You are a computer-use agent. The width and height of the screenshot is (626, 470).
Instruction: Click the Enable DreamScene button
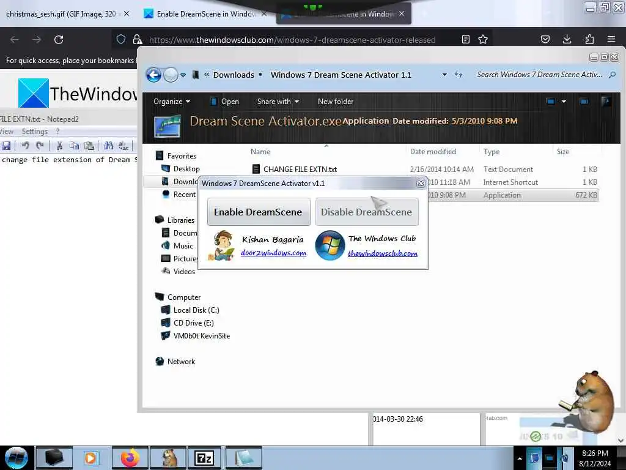[x=259, y=212]
